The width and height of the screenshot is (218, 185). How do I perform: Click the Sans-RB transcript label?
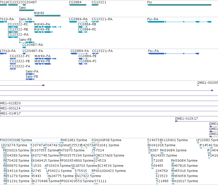point(25,40)
